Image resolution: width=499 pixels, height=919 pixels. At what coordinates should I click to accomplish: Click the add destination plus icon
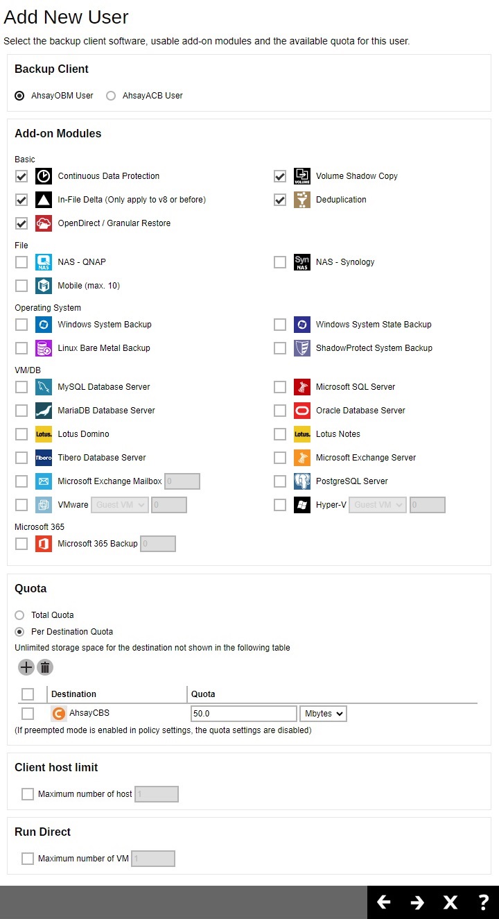point(26,667)
